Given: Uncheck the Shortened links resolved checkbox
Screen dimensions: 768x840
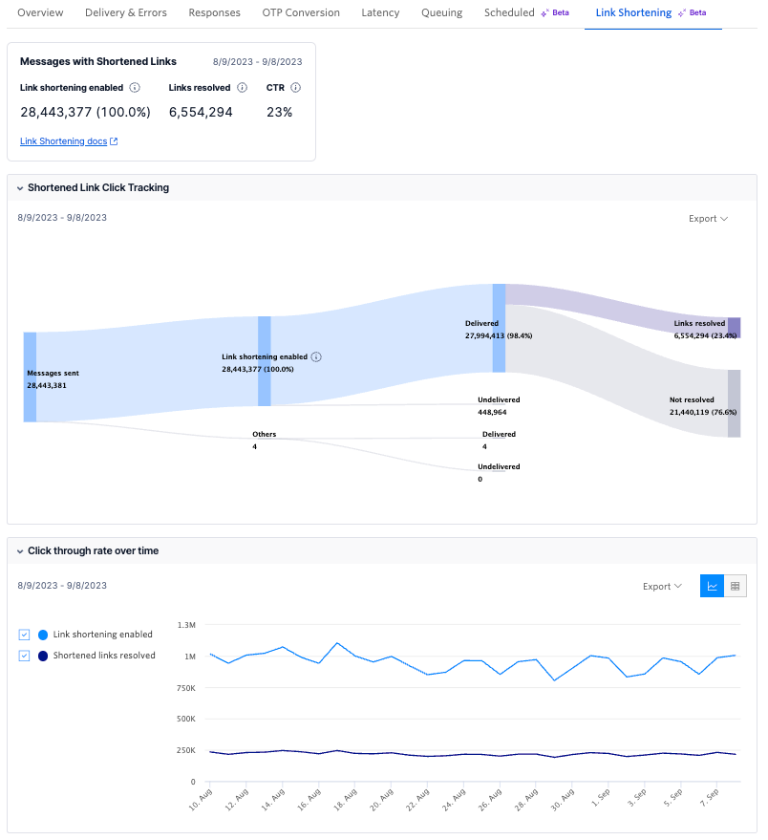Looking at the screenshot, I should tap(24, 656).
